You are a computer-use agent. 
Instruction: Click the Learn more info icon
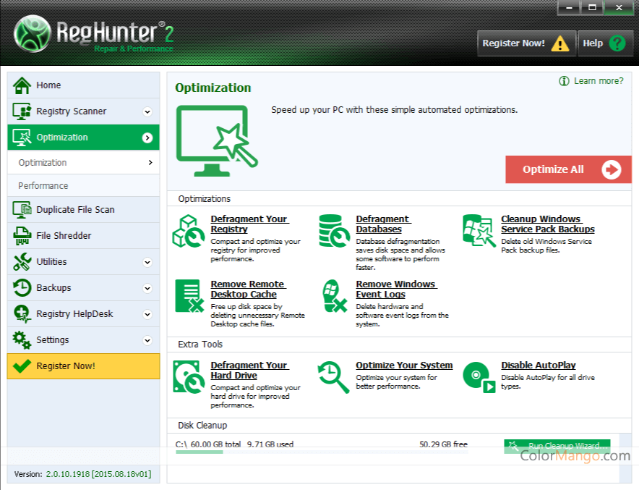(564, 81)
